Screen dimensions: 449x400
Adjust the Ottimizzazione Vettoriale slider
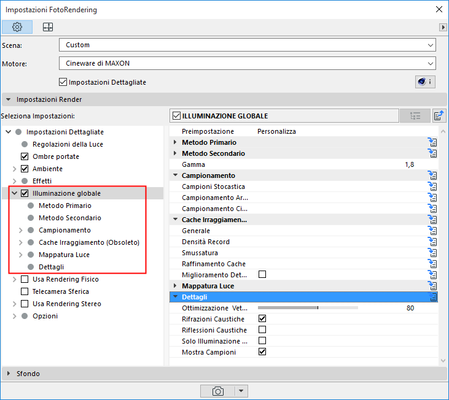pyautogui.click(x=308, y=307)
